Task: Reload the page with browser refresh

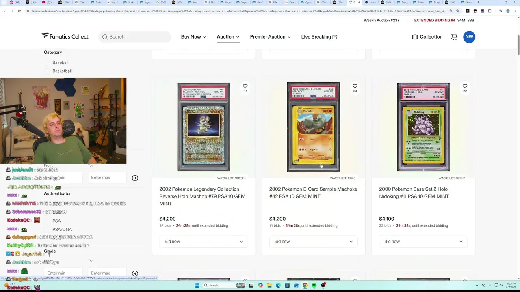Action: tap(19, 11)
